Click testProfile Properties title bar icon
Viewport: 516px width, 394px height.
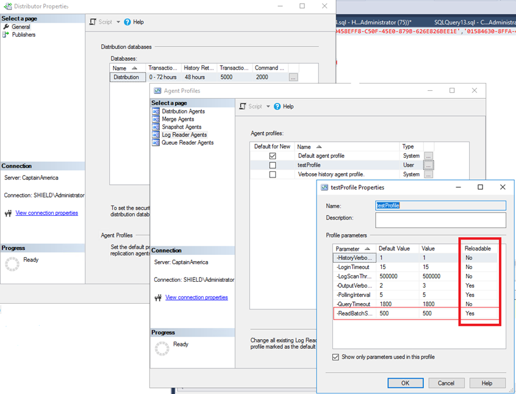tap(324, 187)
